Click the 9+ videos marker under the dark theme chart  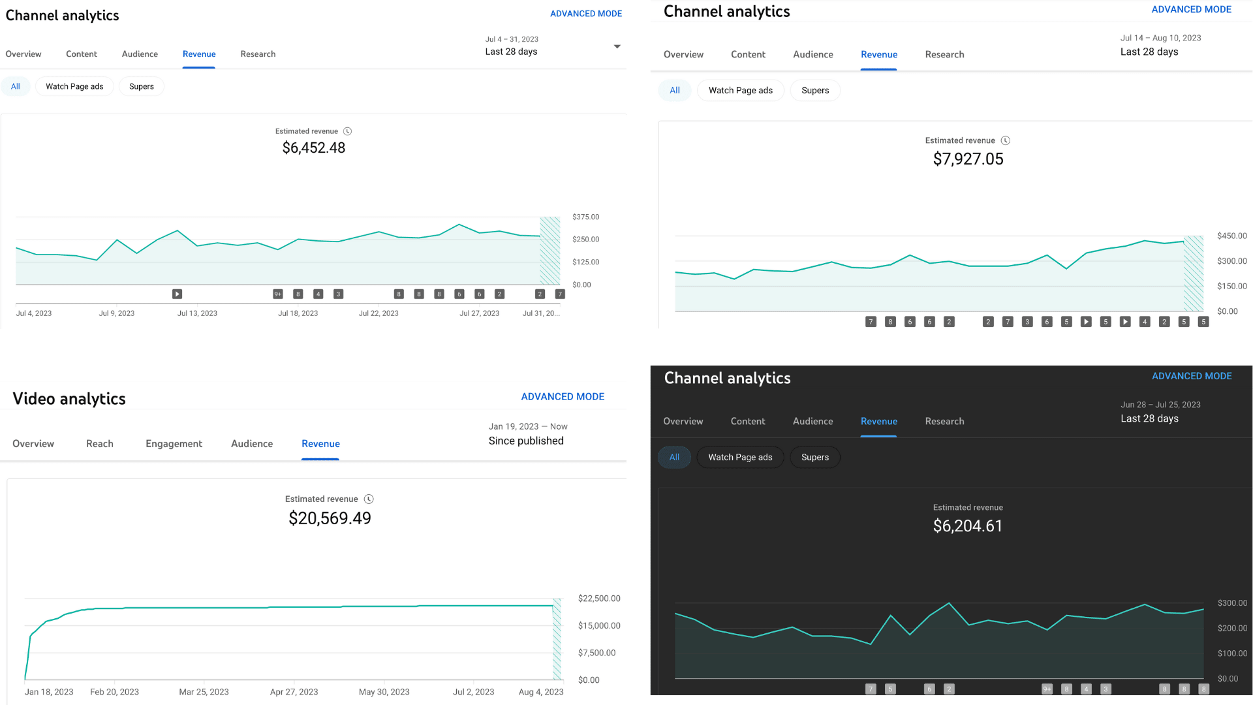1047,689
